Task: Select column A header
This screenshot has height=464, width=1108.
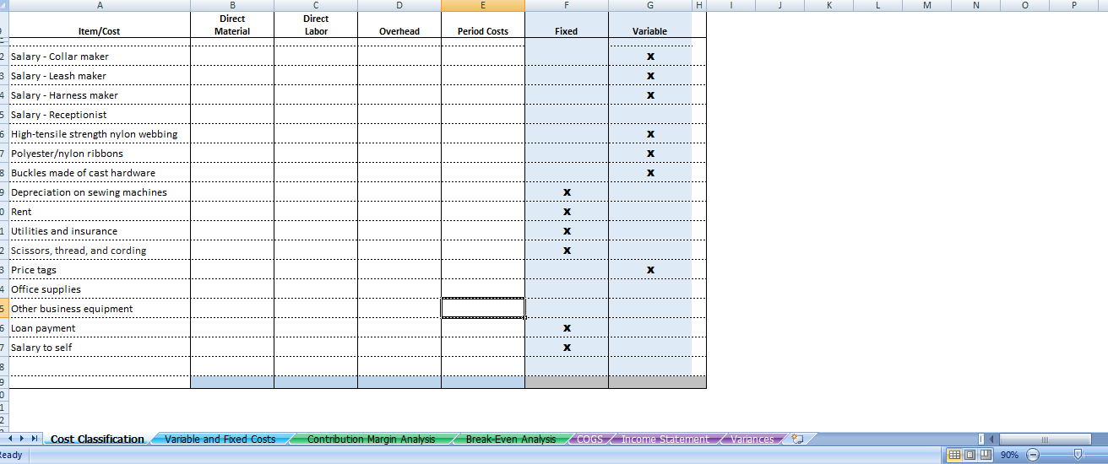Action: (x=100, y=5)
